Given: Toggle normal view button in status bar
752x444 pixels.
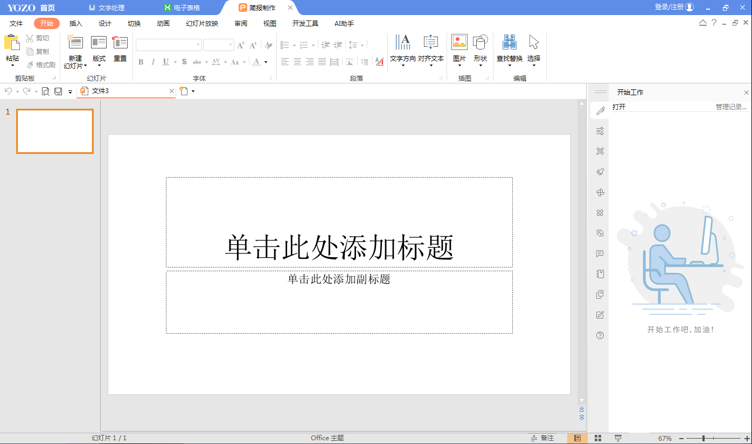Looking at the screenshot, I should pyautogui.click(x=577, y=438).
